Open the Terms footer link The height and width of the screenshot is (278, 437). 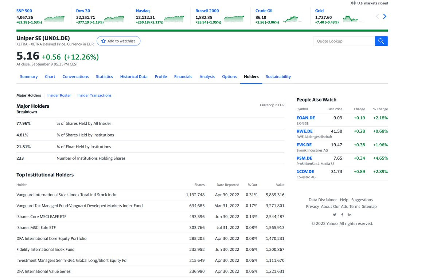click(355, 206)
